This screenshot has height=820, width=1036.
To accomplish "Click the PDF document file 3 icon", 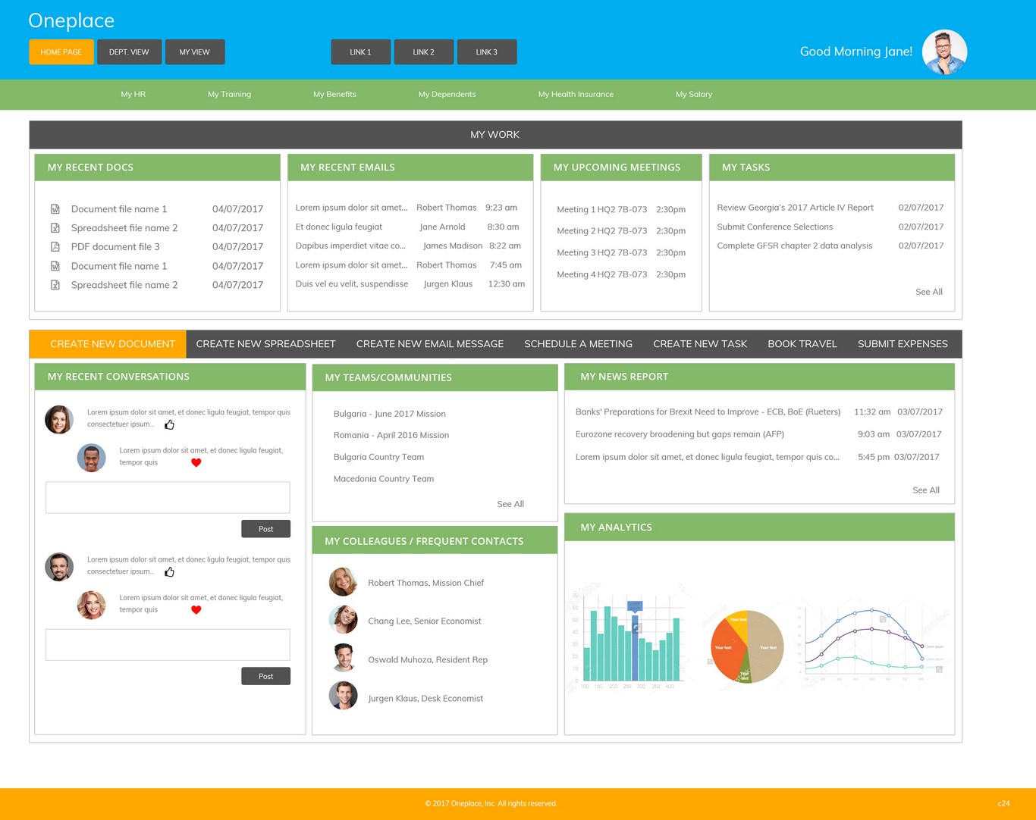I will click(x=55, y=246).
